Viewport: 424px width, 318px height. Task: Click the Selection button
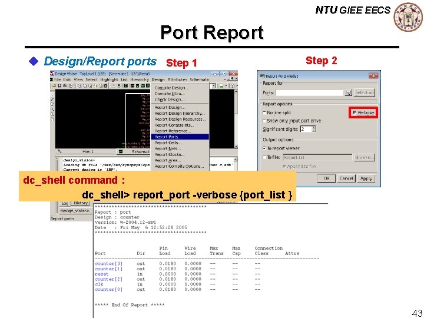point(365,93)
